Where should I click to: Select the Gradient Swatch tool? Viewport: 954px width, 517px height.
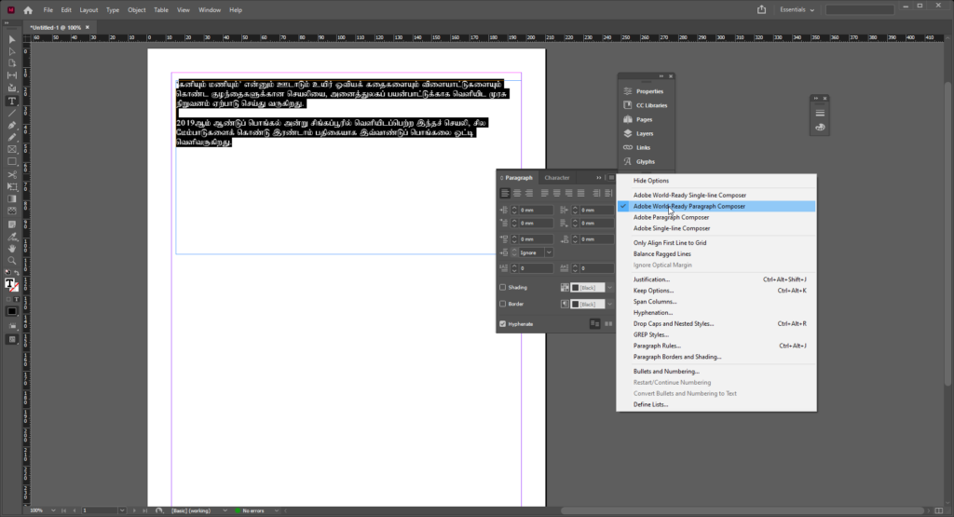pos(11,199)
